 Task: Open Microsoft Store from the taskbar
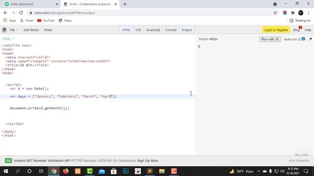click(x=114, y=171)
